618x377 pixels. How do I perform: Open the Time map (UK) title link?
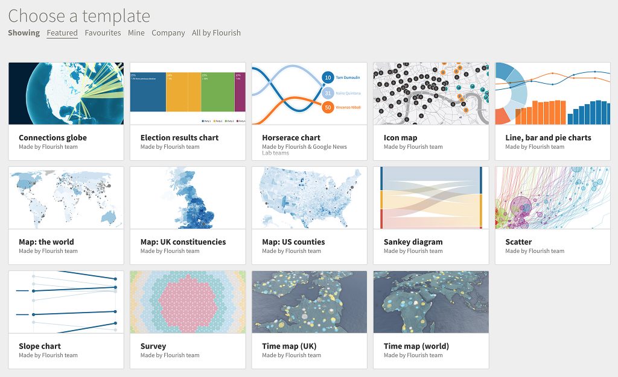point(289,346)
